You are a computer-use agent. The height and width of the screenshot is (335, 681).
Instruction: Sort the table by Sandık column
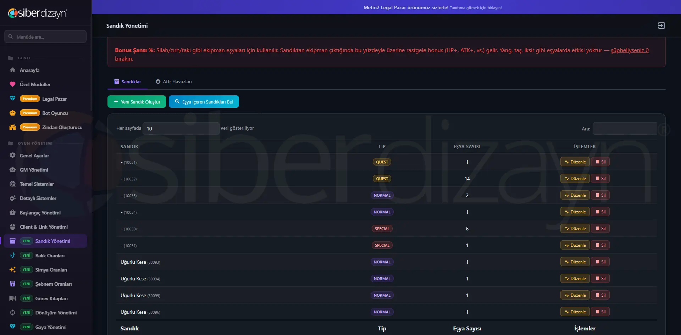[x=129, y=146]
